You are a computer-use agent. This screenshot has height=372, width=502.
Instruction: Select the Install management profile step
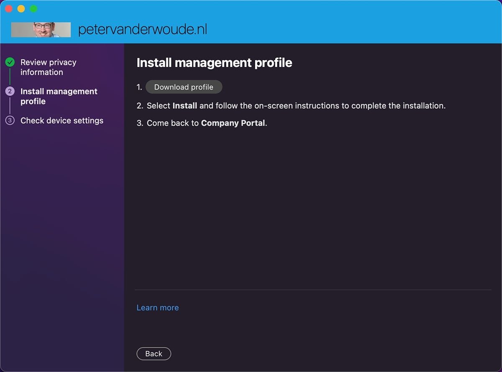tap(59, 96)
